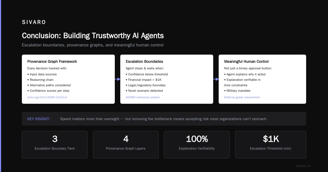Screen dimensions: 328x172
Task: Click the Provenance Graph Layers stat tile
Action: coord(126,145)
